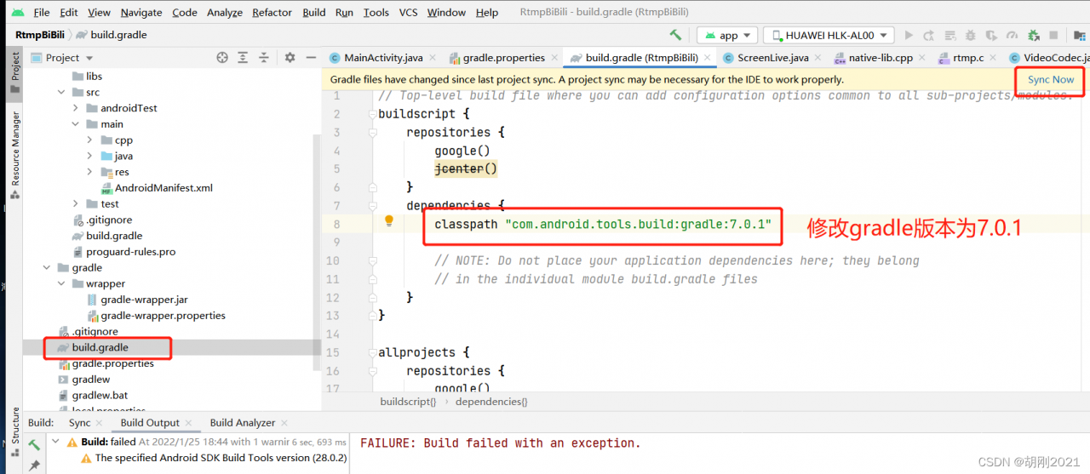Toggle the Resource Manager sidebar tab
Screen dimensions: 1090x474
pyautogui.click(x=14, y=149)
